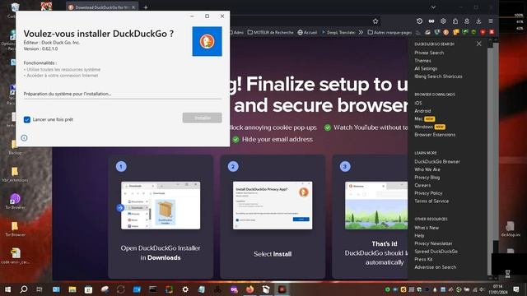
Task: Open 'What's New' under Other Resources
Action: [427, 228]
